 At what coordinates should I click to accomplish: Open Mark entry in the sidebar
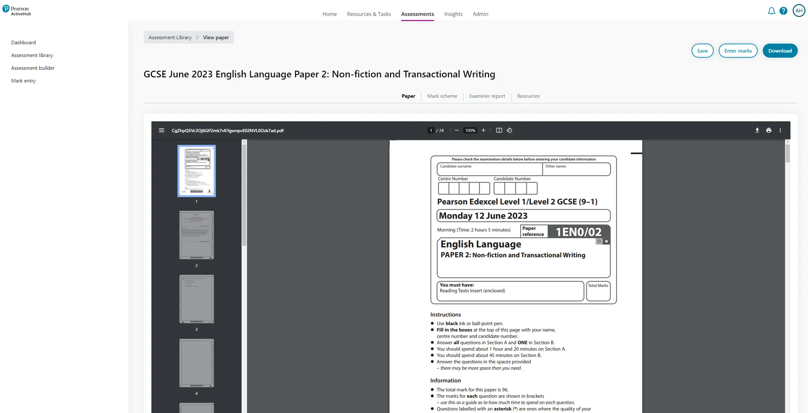tap(23, 81)
